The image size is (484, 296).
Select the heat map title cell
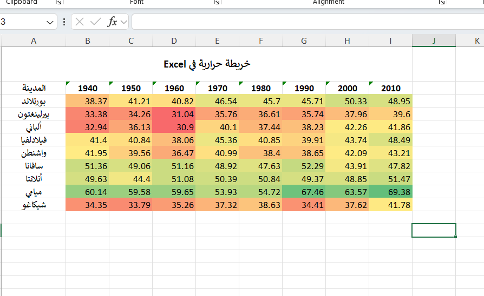[x=207, y=64]
